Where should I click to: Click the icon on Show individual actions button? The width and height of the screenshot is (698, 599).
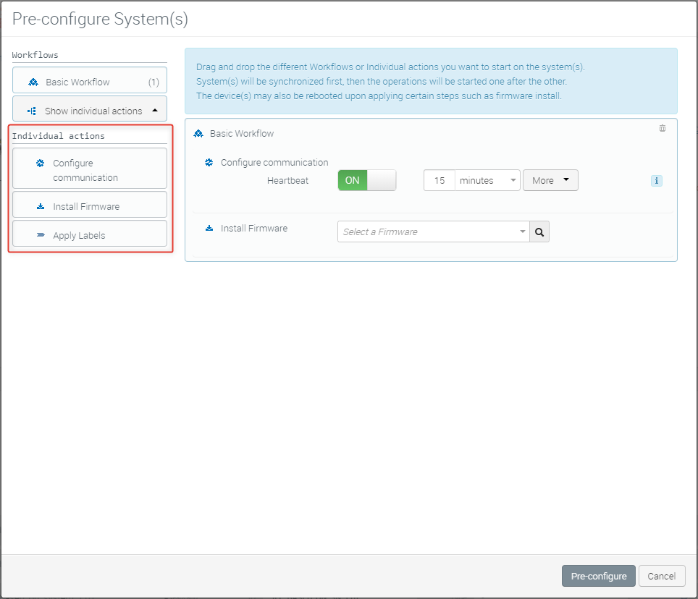(x=32, y=111)
